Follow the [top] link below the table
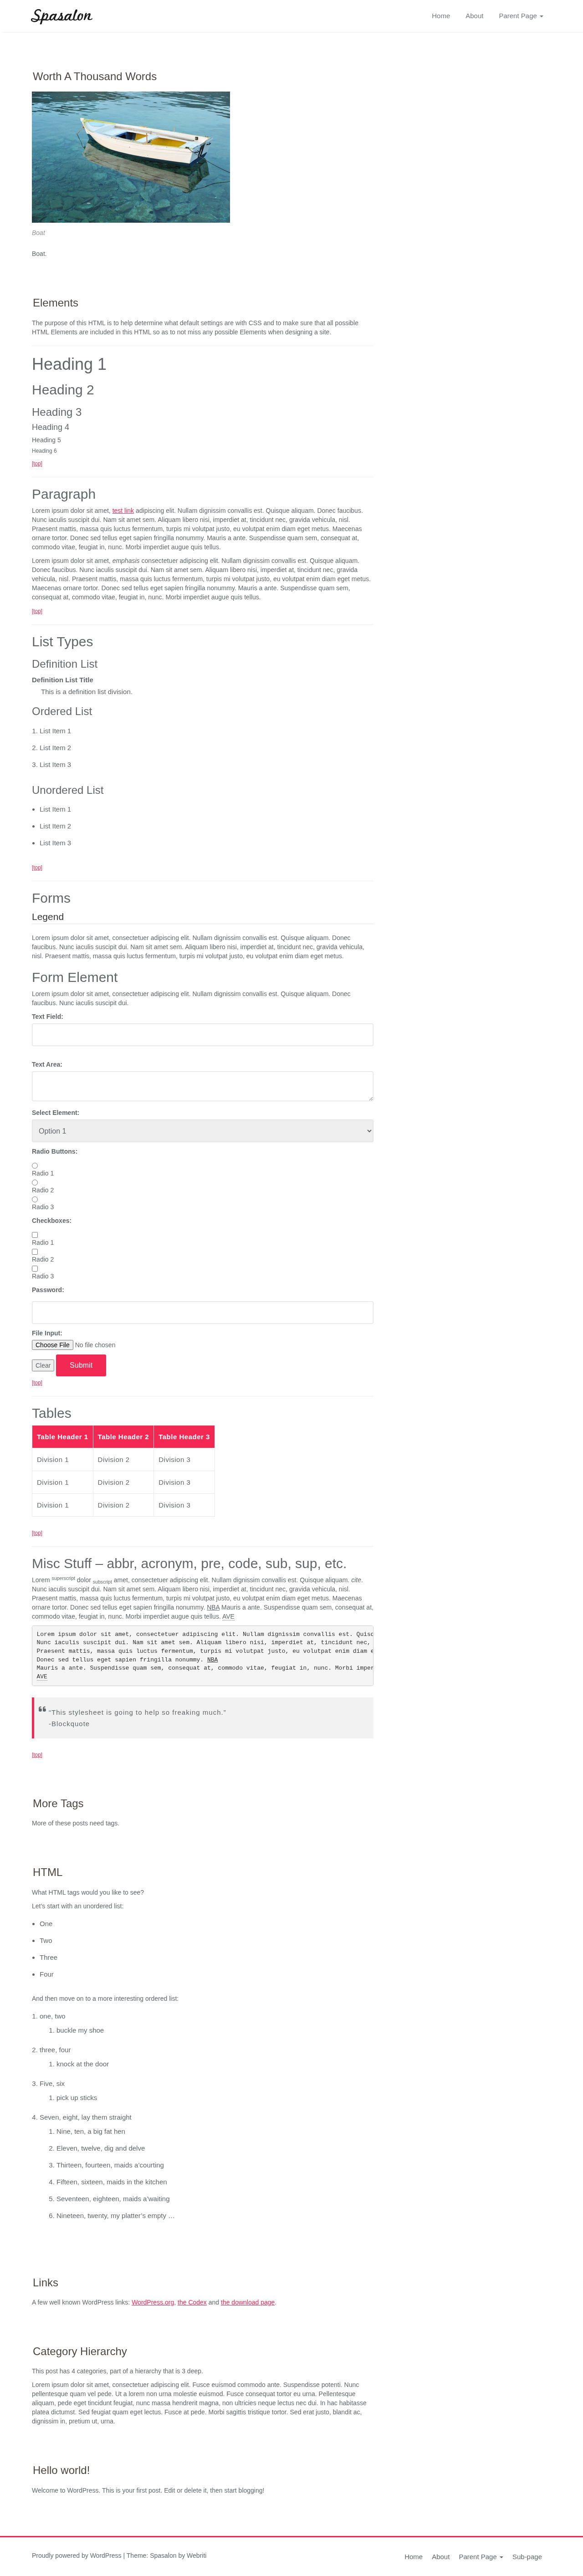The image size is (583, 2576). tap(37, 1533)
